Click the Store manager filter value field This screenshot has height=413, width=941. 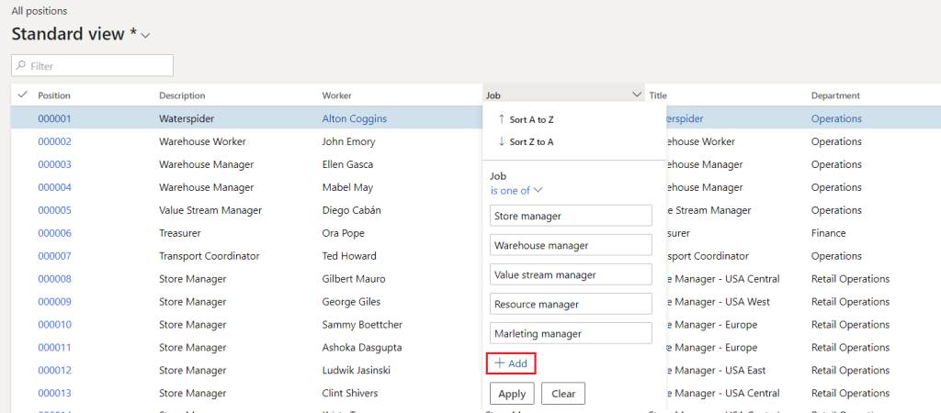(x=571, y=216)
